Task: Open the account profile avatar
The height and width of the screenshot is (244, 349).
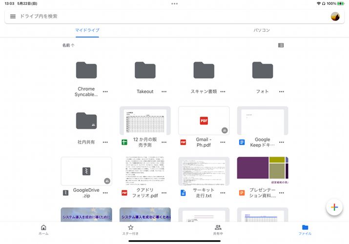Action: point(335,16)
